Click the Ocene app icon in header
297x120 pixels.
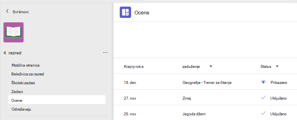click(125, 12)
